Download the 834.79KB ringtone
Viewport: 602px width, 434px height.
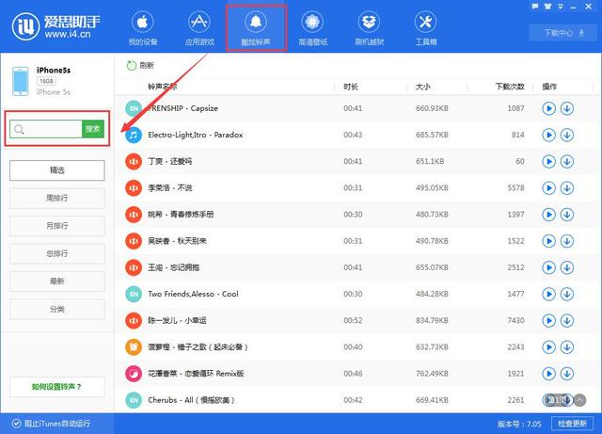click(x=567, y=321)
